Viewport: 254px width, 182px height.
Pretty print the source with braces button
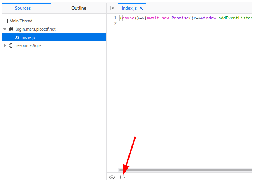click(x=122, y=177)
